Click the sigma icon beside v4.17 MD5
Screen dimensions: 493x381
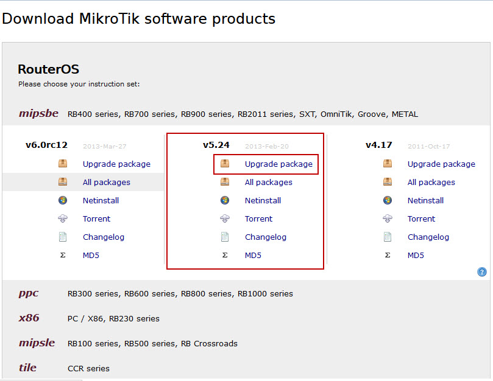[388, 255]
